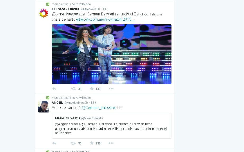
Task: Visit the @Carmen_LaLeona mention
Action: click(99, 108)
